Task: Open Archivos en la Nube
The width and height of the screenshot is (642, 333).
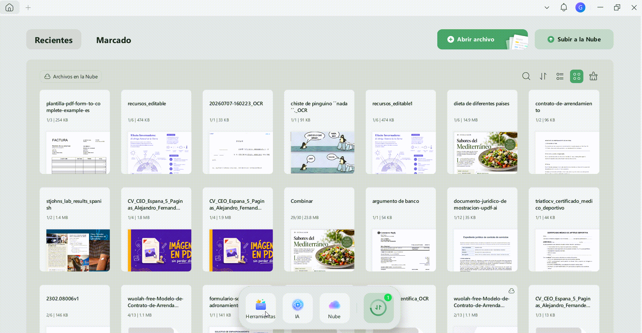Action: tap(71, 77)
